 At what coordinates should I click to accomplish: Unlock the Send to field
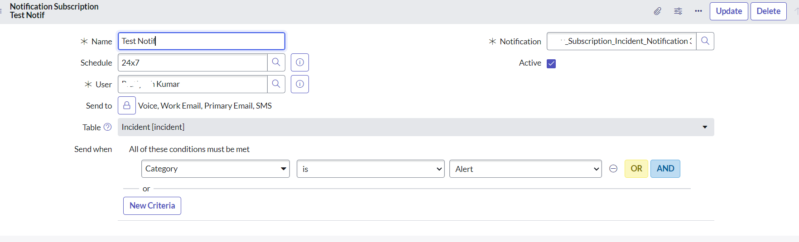pos(127,105)
